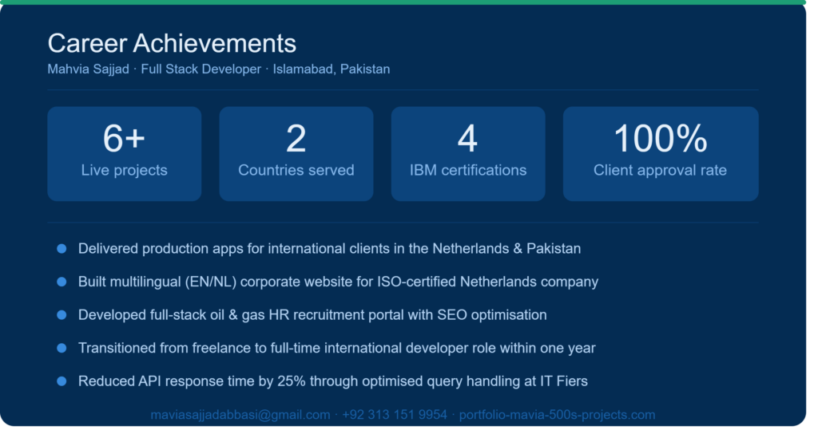
Task: Open the maviasajjadabbasi@gmail.com email link
Action: (x=240, y=415)
